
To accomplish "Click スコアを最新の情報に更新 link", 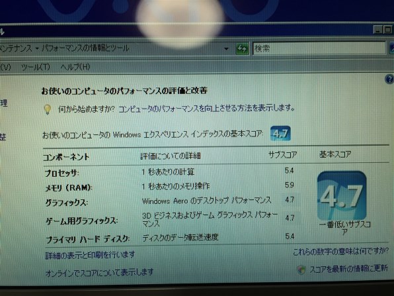I will tap(348, 269).
